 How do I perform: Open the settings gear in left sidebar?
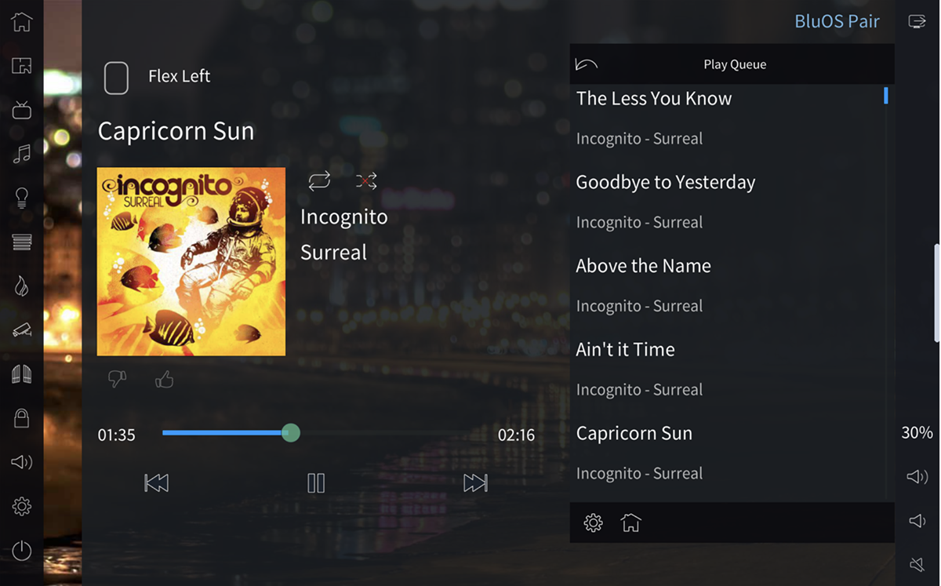click(22, 506)
